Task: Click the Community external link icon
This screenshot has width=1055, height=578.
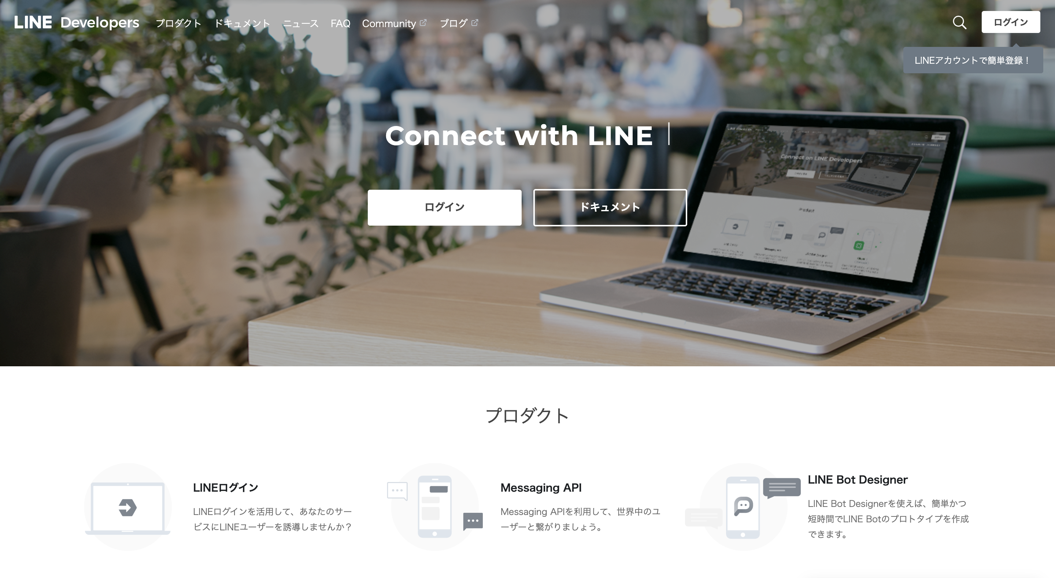Action: [x=424, y=21]
